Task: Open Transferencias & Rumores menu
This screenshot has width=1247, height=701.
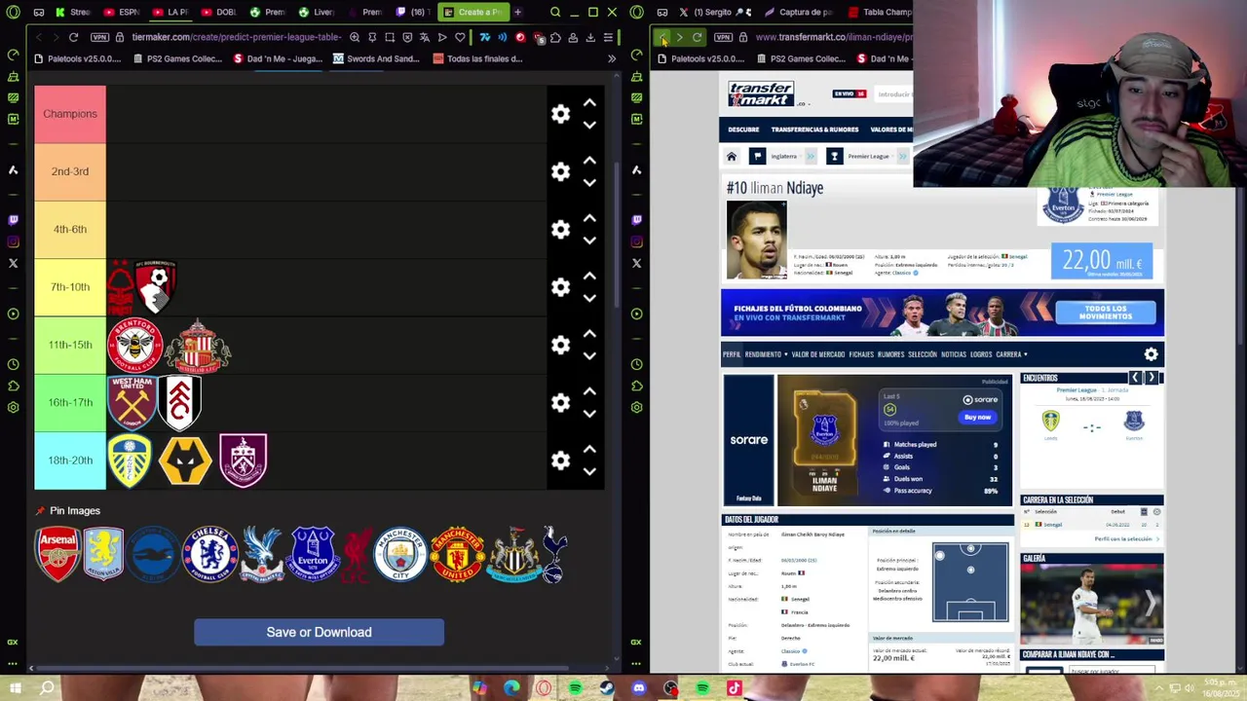Action: pyautogui.click(x=814, y=129)
